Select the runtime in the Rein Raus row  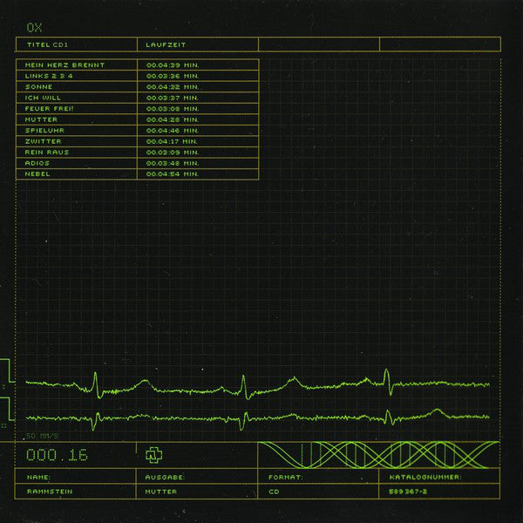pyautogui.click(x=173, y=153)
